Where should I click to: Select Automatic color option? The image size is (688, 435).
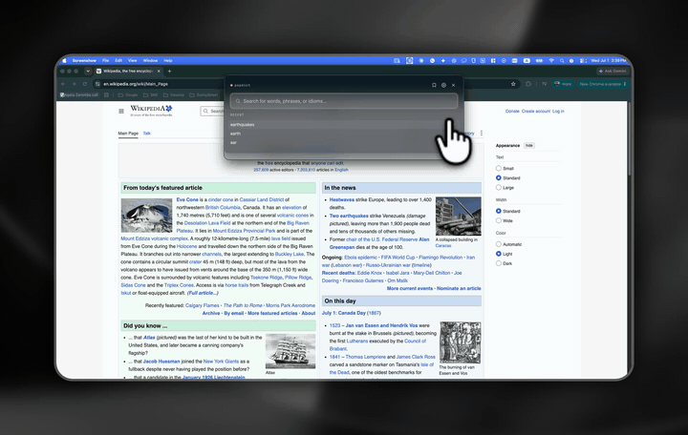pos(499,244)
